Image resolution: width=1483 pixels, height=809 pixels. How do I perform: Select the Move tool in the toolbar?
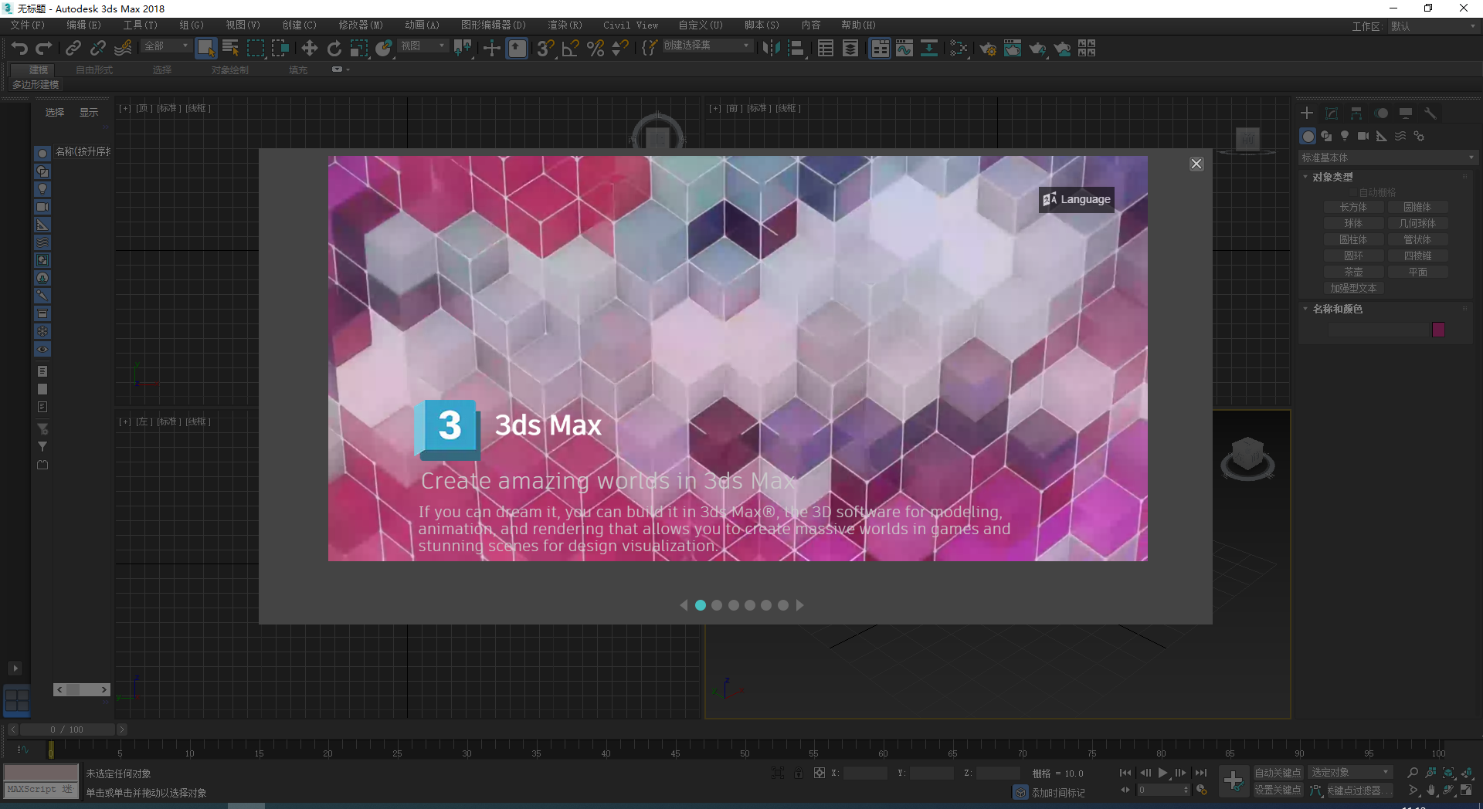click(x=309, y=48)
